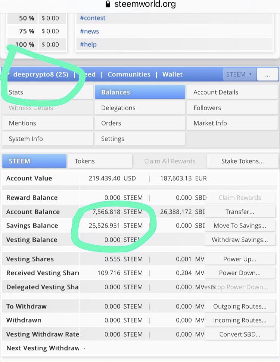
Task: Click the 0.204 MV received vesting value
Action: (190, 273)
